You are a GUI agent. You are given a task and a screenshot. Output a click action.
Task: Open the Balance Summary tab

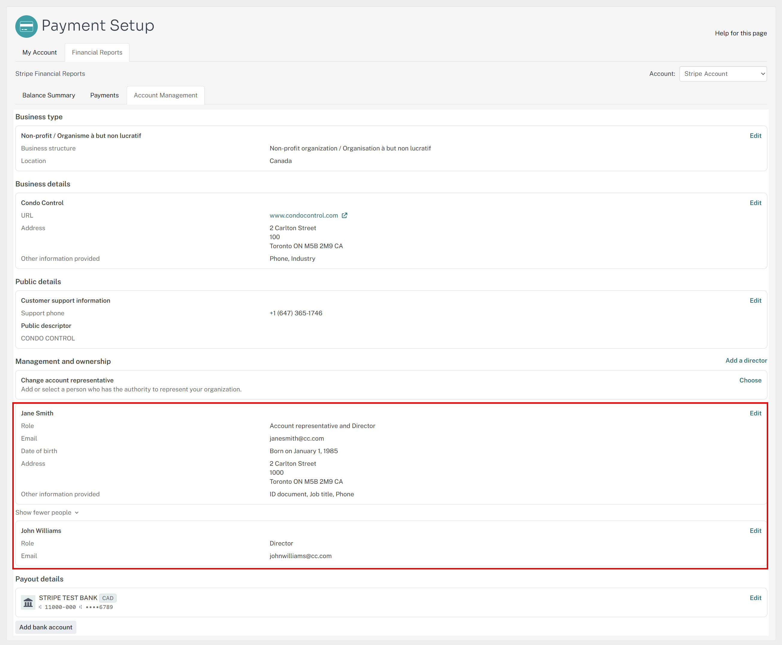tap(49, 96)
